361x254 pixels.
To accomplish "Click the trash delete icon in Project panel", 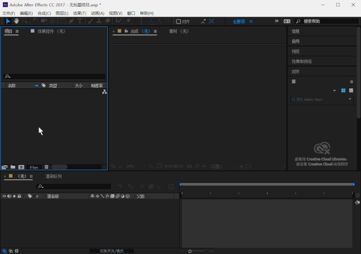I will [46, 167].
